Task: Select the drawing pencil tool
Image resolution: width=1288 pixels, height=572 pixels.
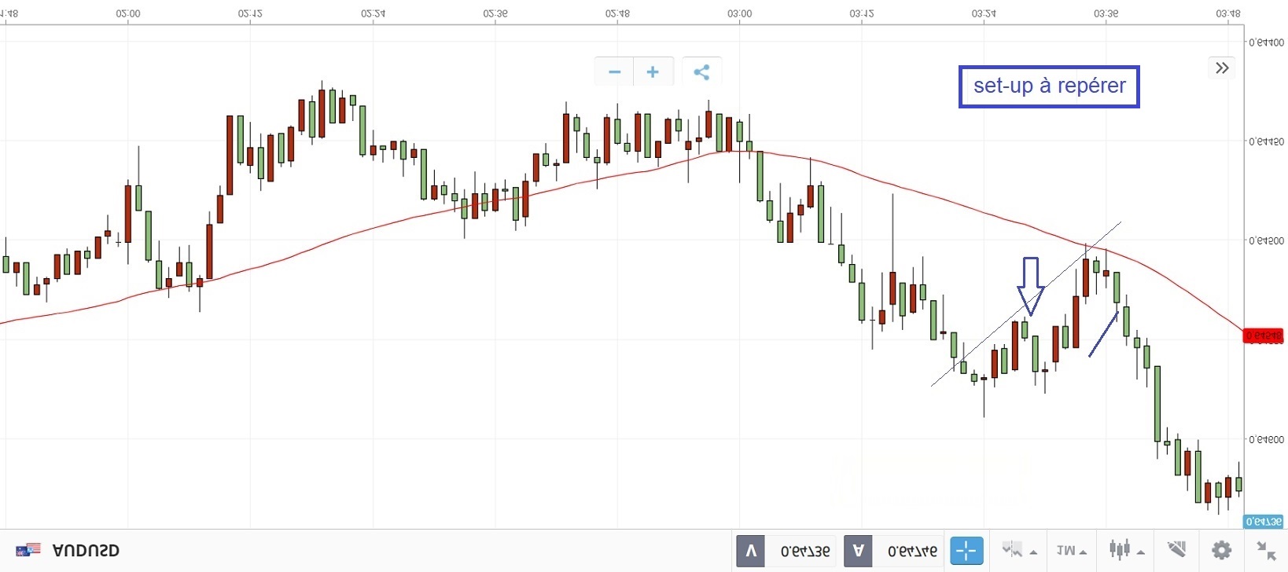Action: point(1176,549)
